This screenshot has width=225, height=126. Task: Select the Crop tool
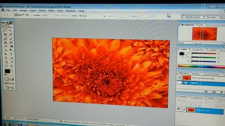(5, 34)
